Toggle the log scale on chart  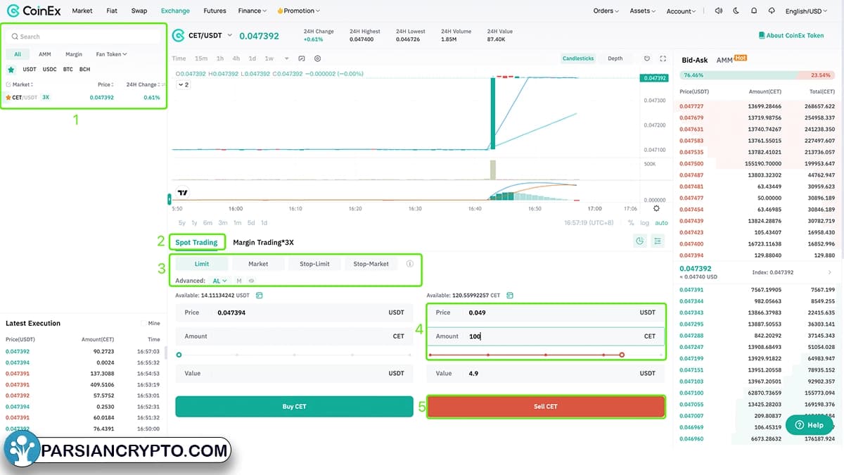(x=645, y=223)
